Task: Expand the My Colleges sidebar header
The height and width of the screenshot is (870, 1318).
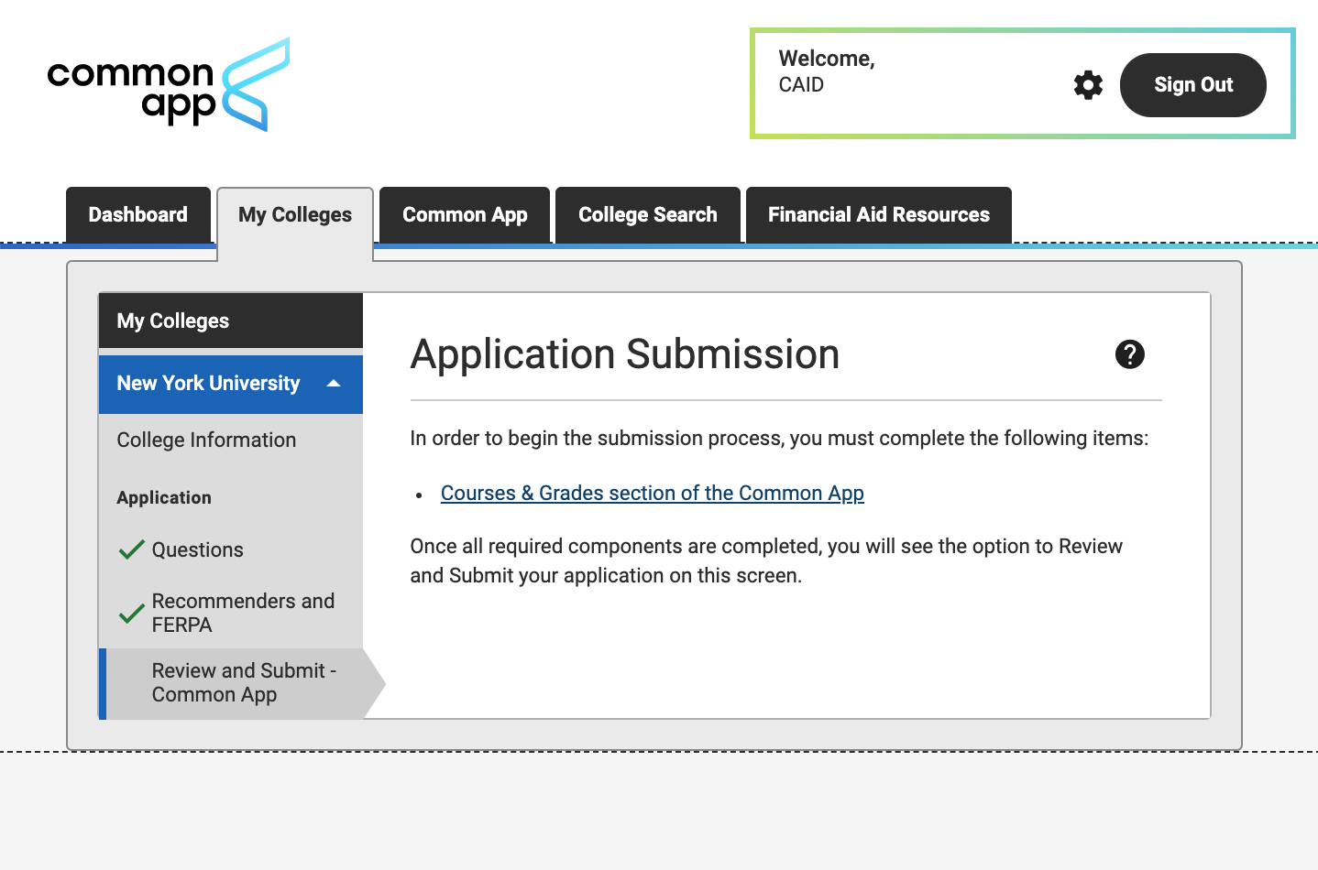Action: tap(173, 321)
